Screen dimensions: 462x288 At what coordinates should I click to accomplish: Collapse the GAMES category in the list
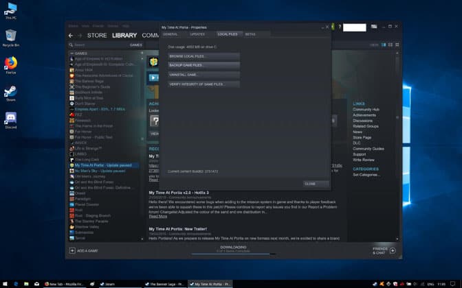click(71, 53)
